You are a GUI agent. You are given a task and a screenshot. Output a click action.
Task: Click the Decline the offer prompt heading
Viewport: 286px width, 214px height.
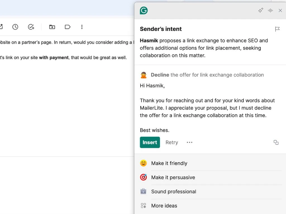207,75
